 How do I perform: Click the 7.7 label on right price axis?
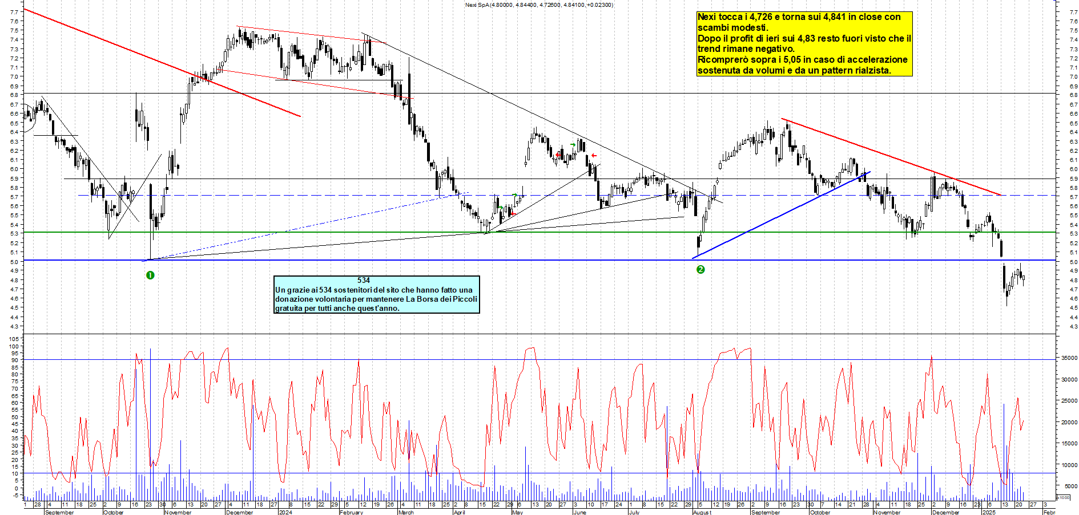1074,11
